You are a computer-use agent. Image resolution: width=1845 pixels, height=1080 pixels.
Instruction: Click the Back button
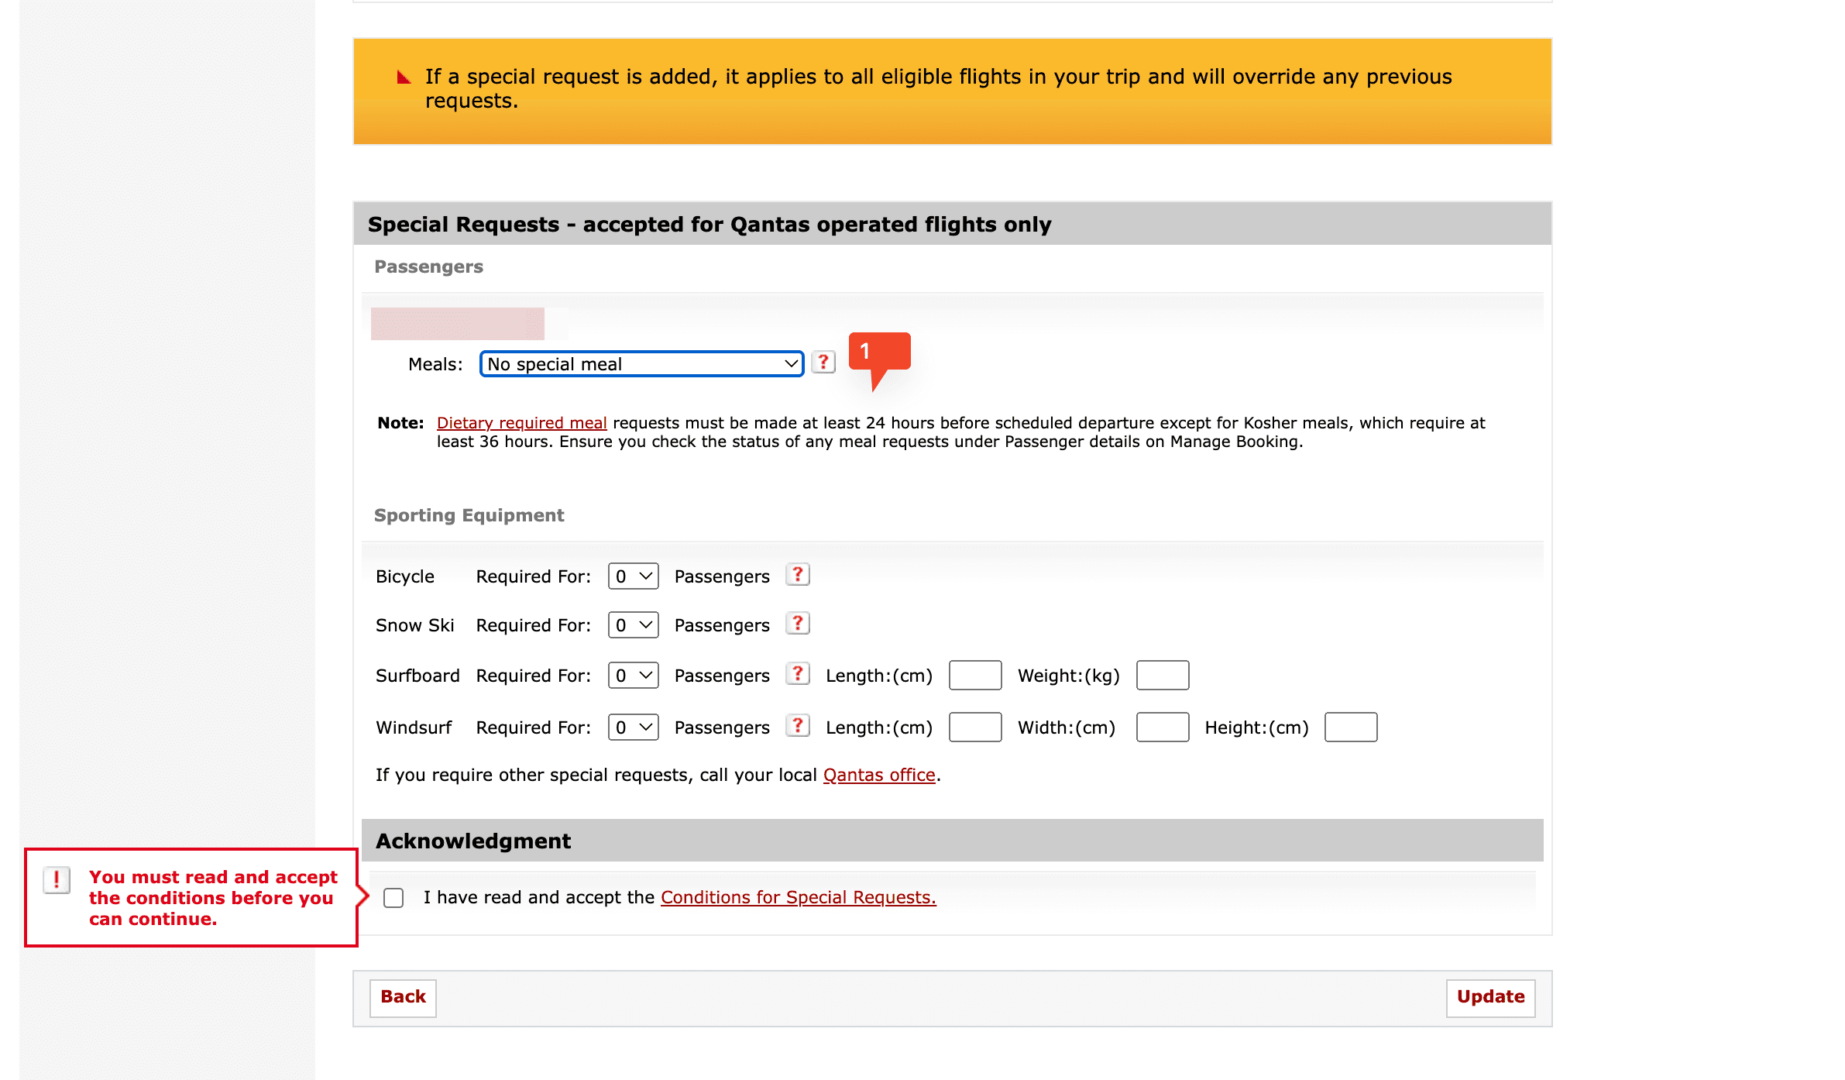point(403,998)
